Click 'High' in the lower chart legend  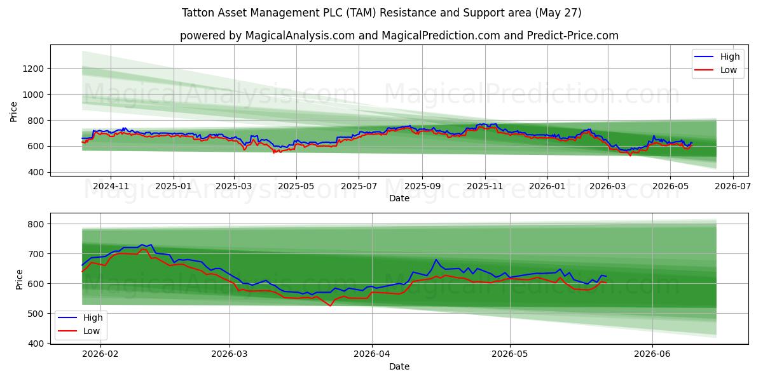click(x=93, y=317)
